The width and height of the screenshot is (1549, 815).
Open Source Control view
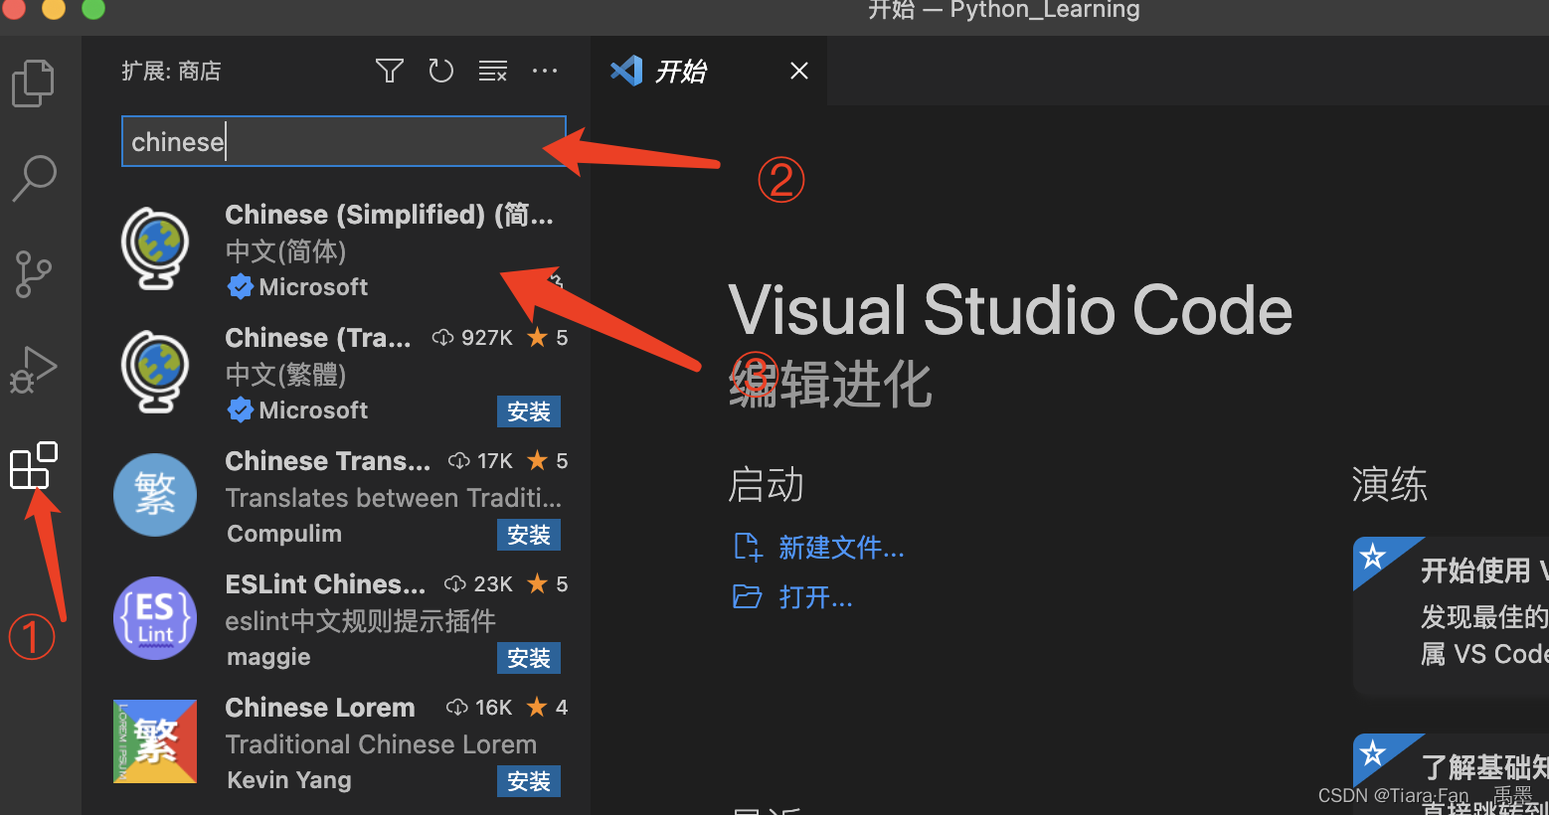[x=33, y=274]
